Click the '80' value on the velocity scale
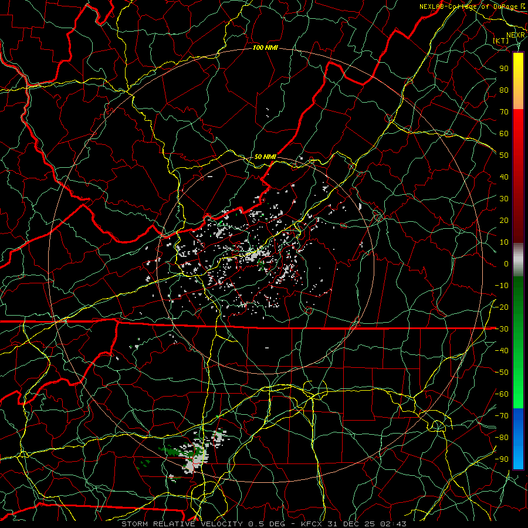Viewport: 528px width, 528px height. [504, 90]
